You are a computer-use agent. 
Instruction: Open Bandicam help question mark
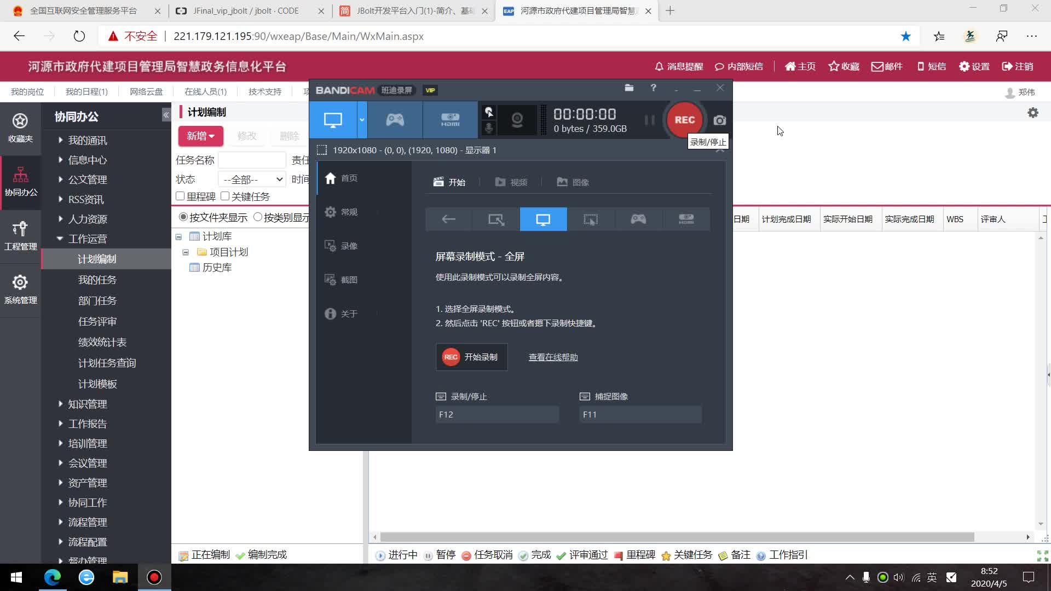pyautogui.click(x=653, y=88)
